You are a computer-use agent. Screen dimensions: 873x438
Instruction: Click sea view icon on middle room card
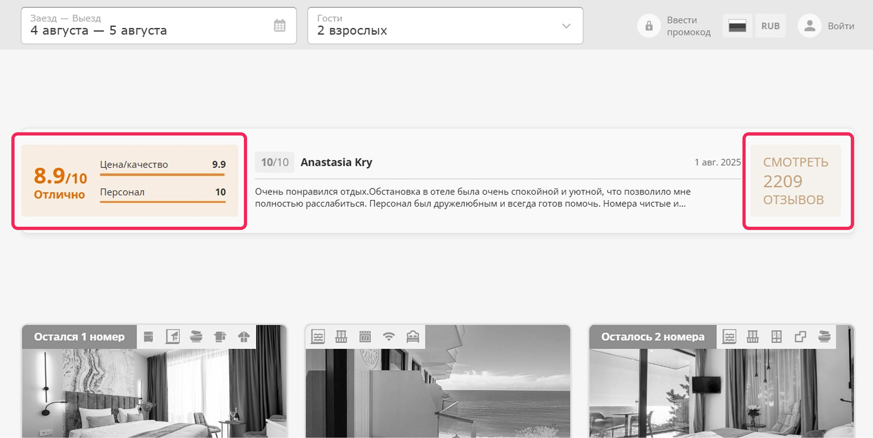pos(318,337)
